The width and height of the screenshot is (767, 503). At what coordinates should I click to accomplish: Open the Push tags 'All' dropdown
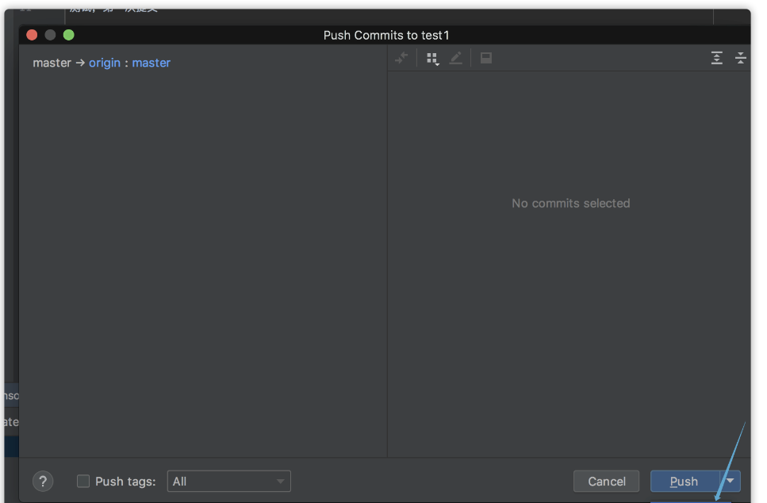pyautogui.click(x=228, y=481)
